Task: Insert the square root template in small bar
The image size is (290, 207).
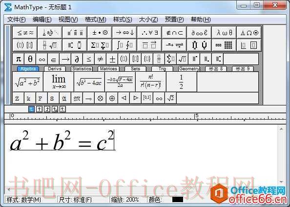Action: 183,59
